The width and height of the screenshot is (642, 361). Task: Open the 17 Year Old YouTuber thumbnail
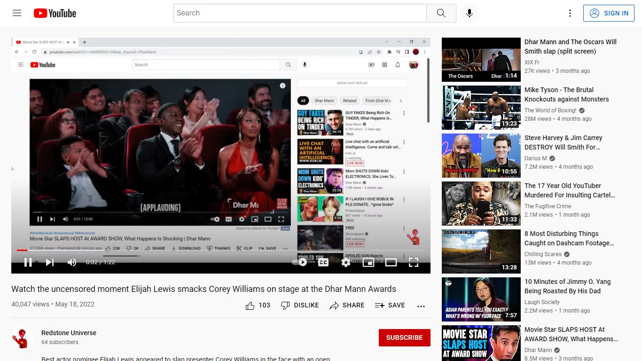coord(481,204)
